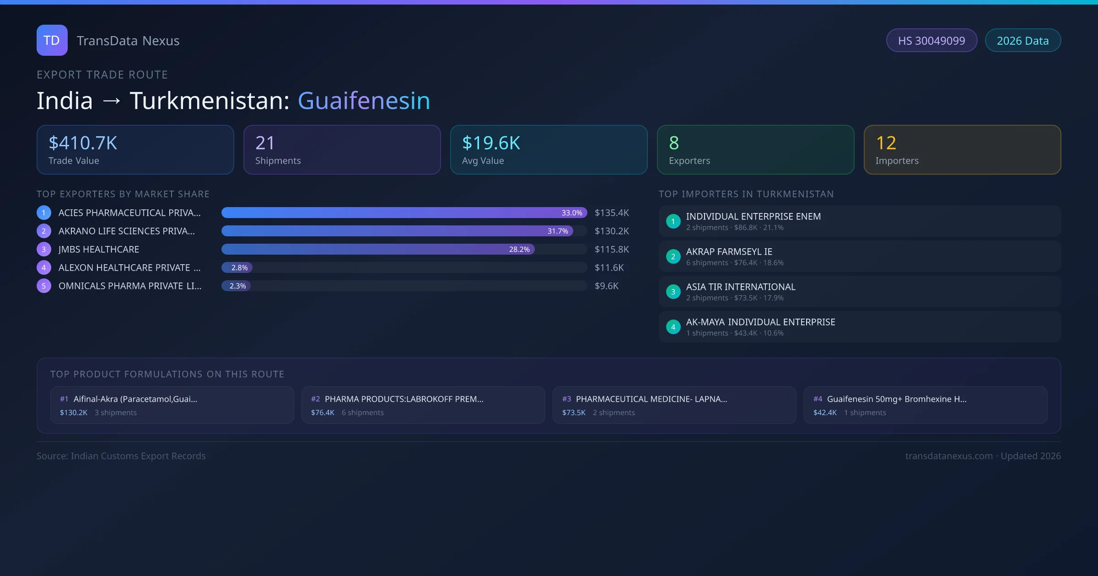
Task: Click the HS 30049099 pill
Action: pos(931,41)
